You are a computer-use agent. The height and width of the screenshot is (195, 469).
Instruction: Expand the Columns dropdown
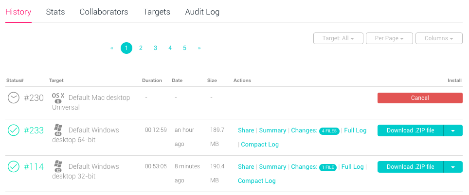439,38
